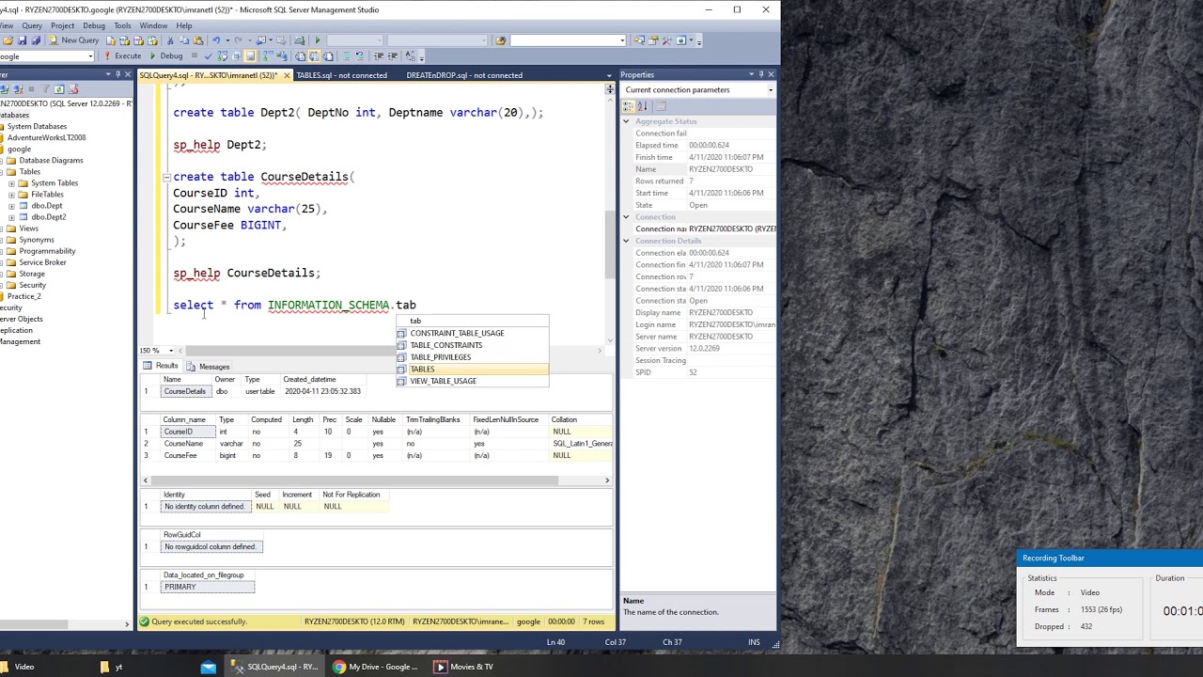The width and height of the screenshot is (1203, 677).
Task: Click the Save icon in toolbar
Action: [24, 40]
